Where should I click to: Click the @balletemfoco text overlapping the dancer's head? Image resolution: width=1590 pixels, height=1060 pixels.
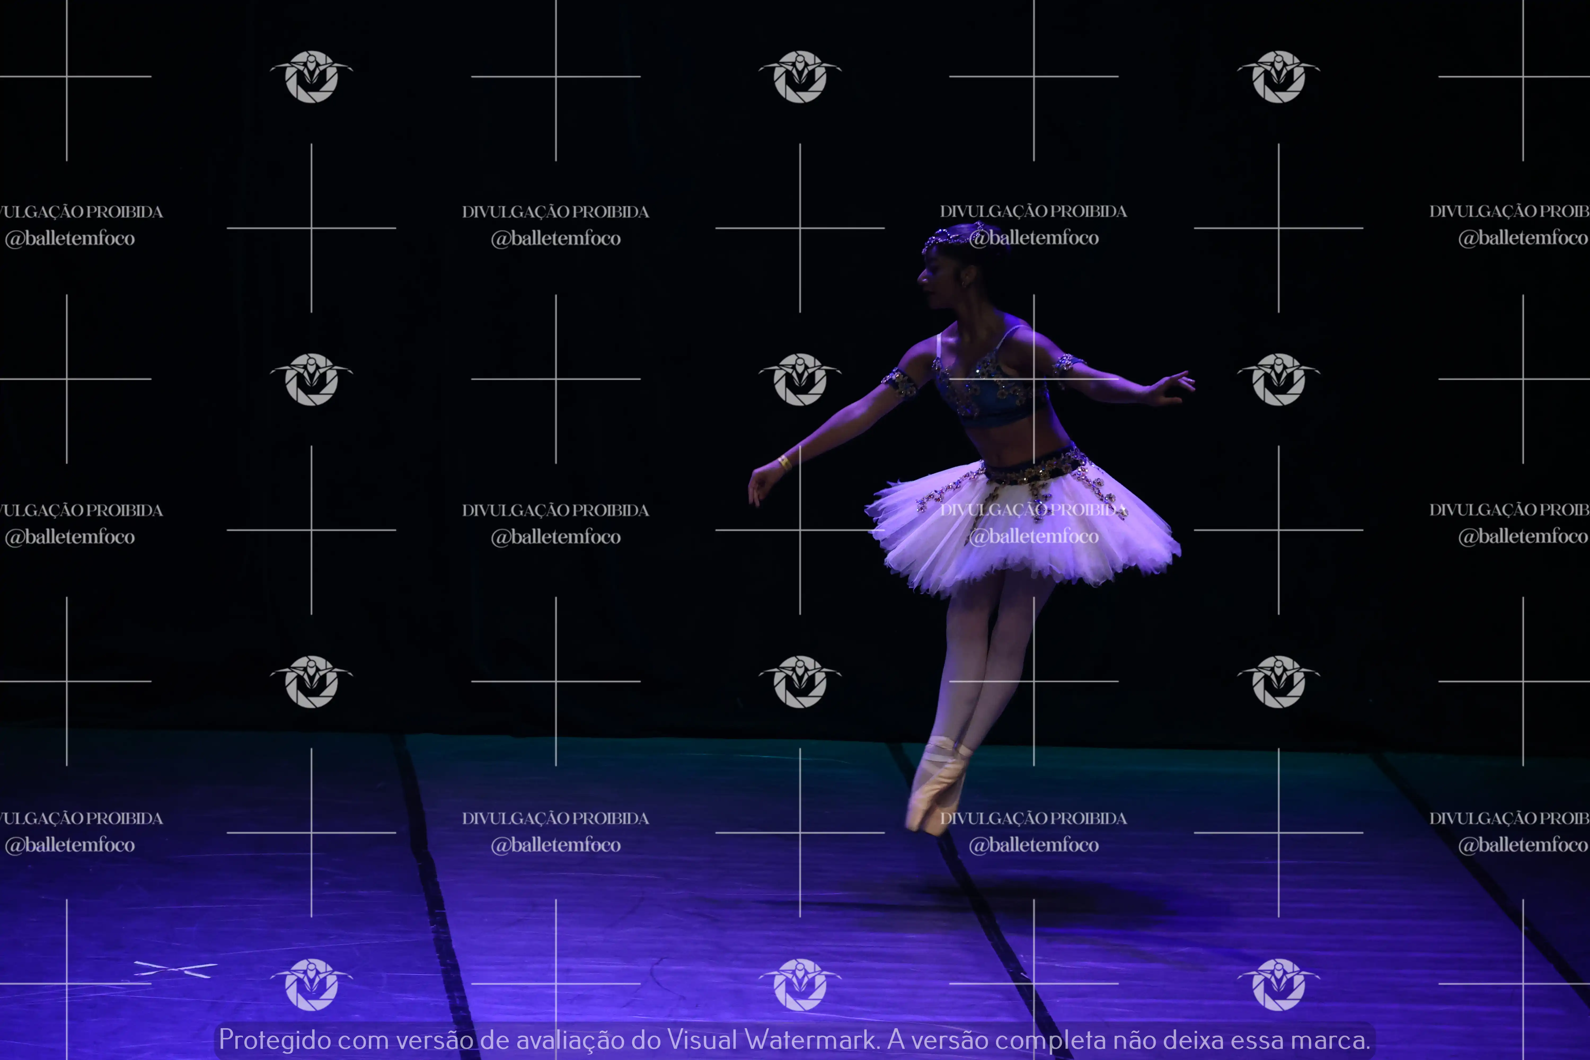[1034, 238]
